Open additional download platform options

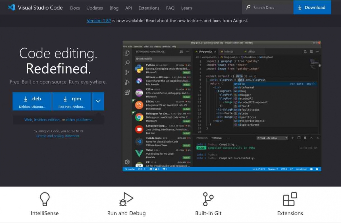tap(98, 101)
